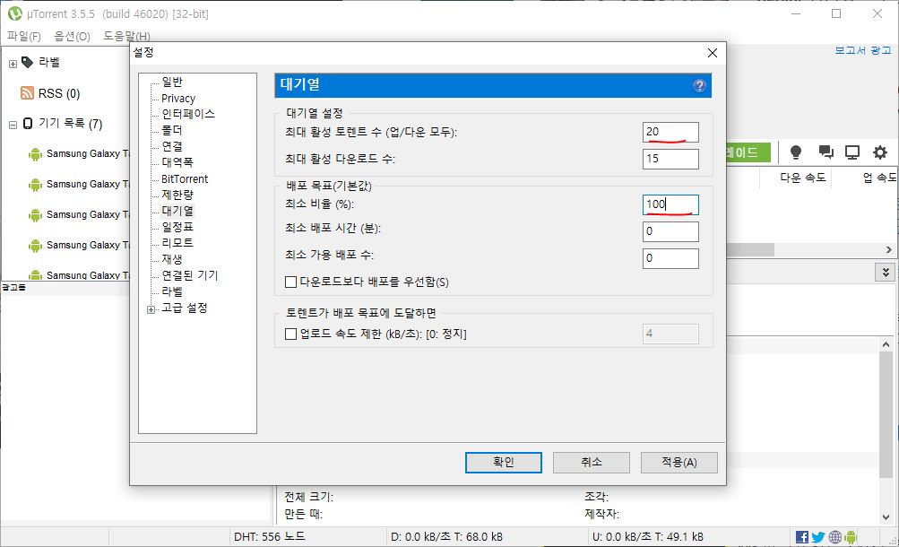Select 연결된 기기 in settings tree
This screenshot has height=547, width=899.
tap(190, 275)
